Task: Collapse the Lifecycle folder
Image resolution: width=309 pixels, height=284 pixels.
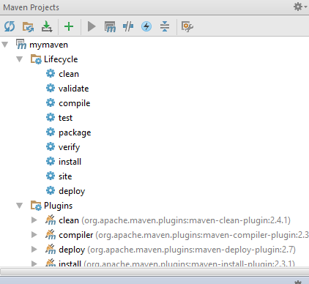Action: (20, 59)
